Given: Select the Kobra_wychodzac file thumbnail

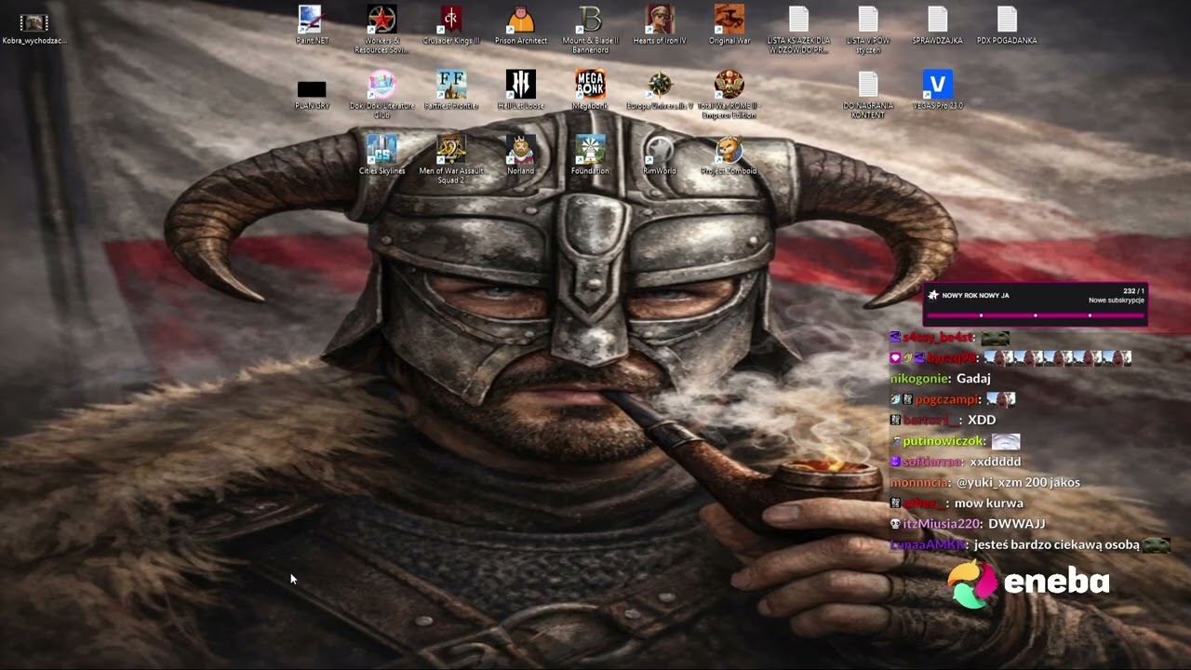Looking at the screenshot, I should click(x=33, y=28).
